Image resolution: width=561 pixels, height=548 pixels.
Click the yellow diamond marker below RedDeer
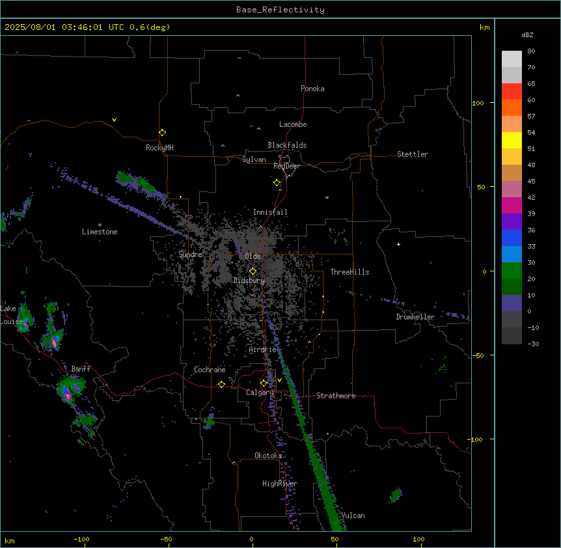pyautogui.click(x=277, y=183)
